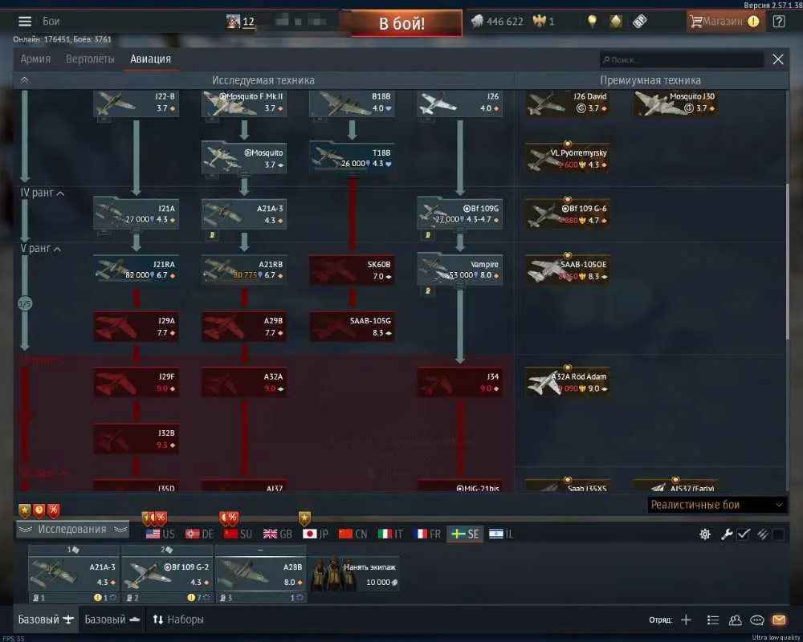Click the В бой! button

(x=402, y=23)
